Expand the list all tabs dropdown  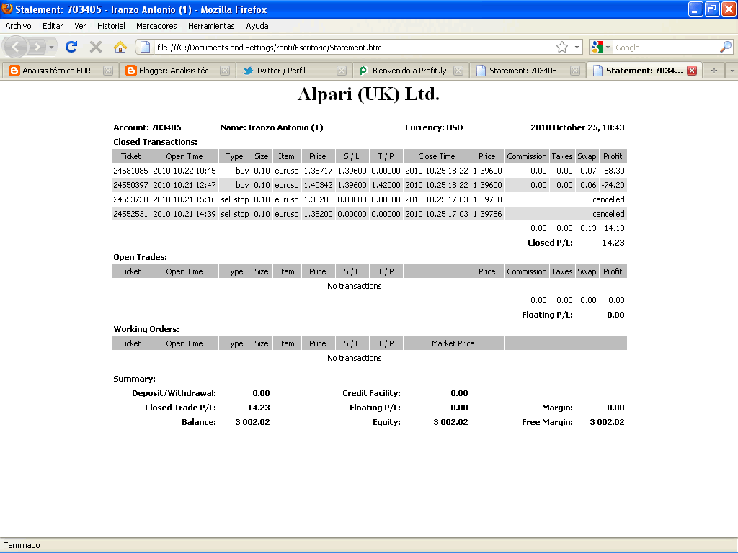pyautogui.click(x=732, y=71)
